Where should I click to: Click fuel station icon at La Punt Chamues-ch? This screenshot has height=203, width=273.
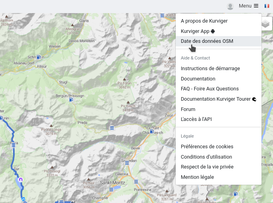pyautogui.click(x=152, y=131)
